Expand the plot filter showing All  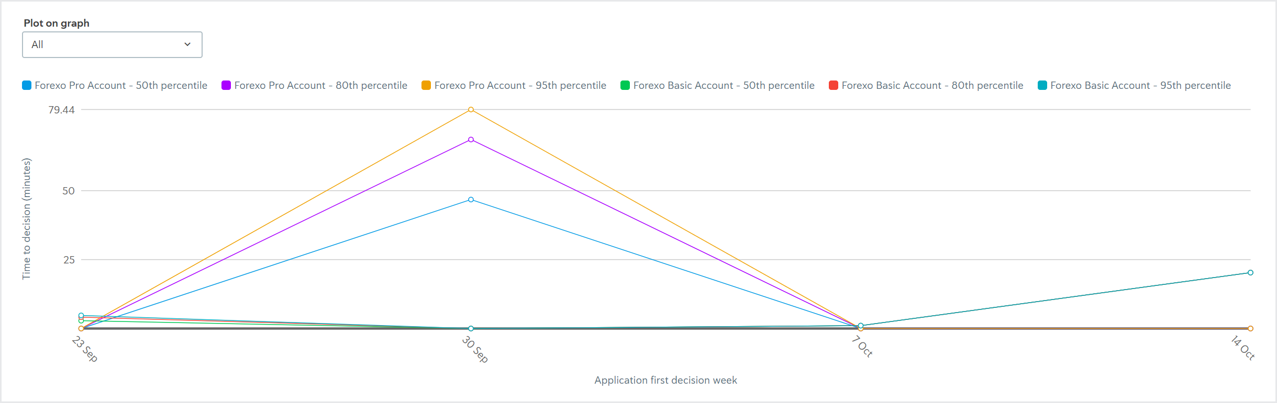click(x=112, y=44)
